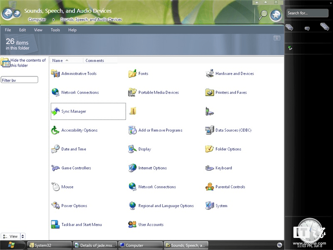Screen dimensions: 333x250
Task: Open Power Options
Action: 74,205
